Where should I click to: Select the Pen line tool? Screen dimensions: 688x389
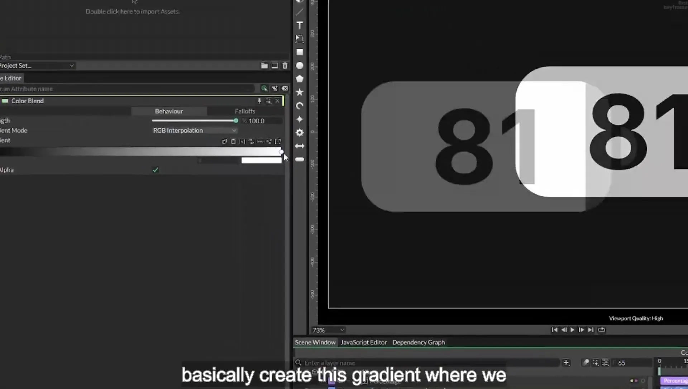point(300,12)
